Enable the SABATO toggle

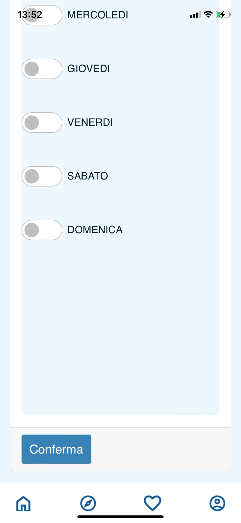pos(42,176)
